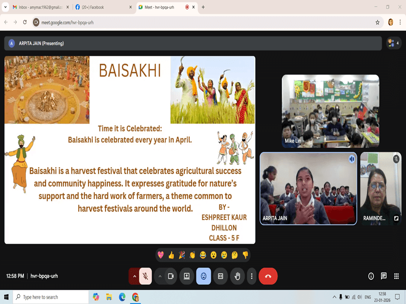The image size is (406, 304).
Task: Open the activities grid icon
Action: coord(396,276)
